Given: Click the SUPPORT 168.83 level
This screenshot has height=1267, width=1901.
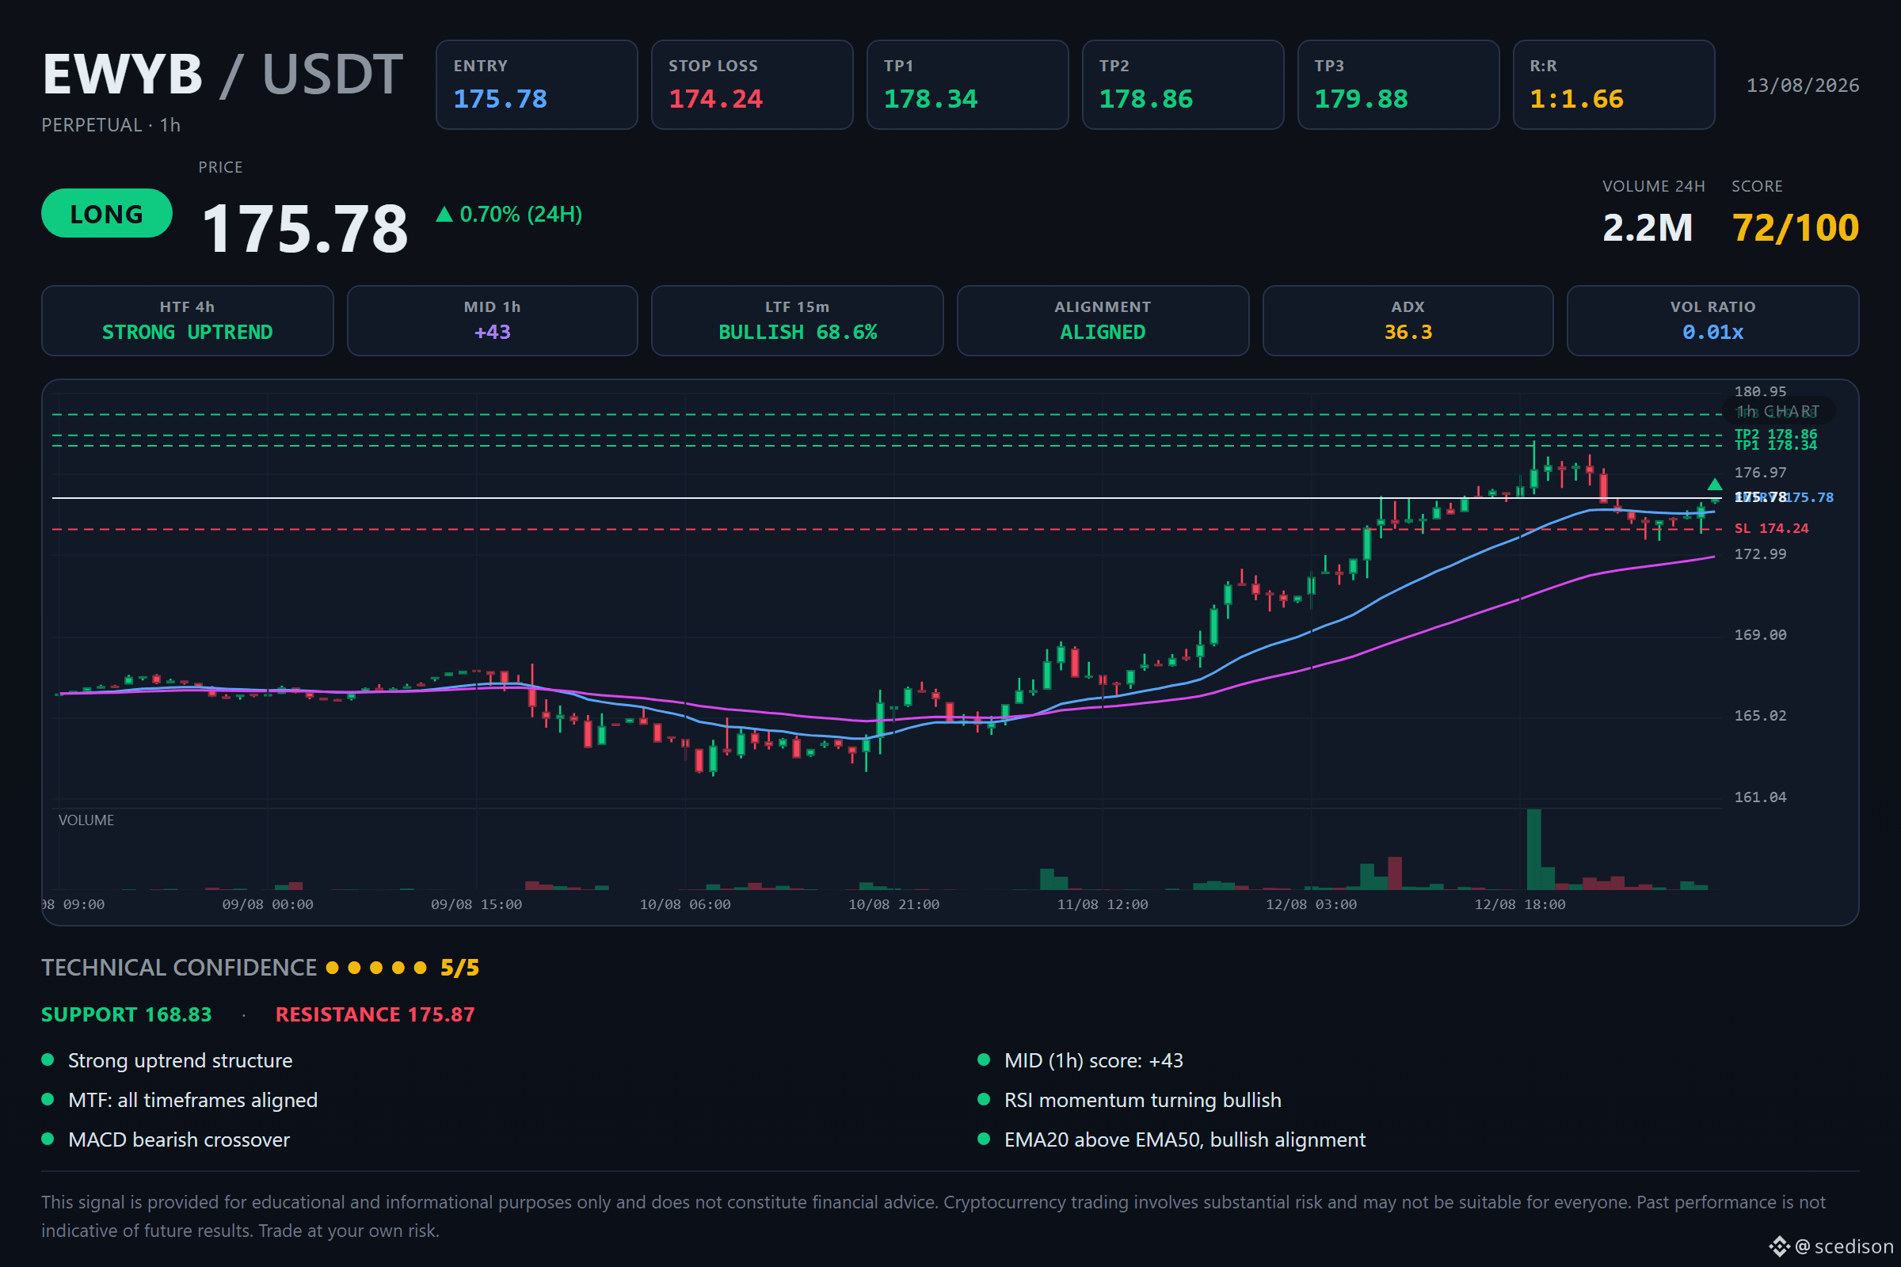Looking at the screenshot, I should pos(127,1015).
